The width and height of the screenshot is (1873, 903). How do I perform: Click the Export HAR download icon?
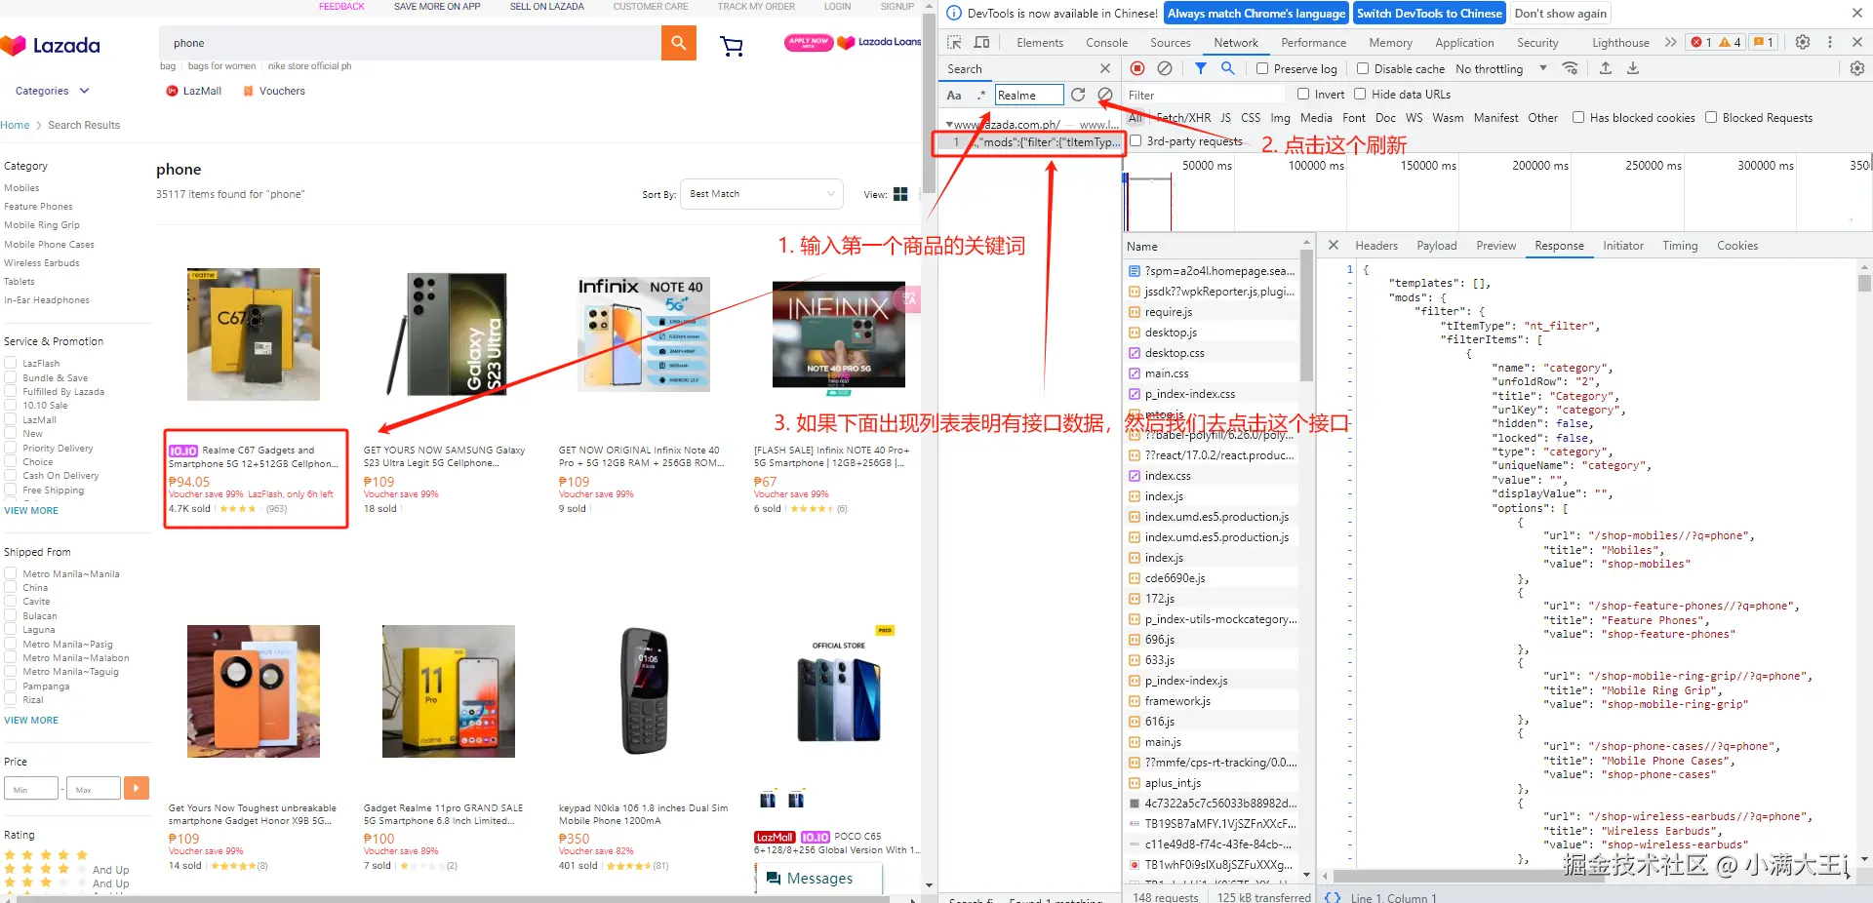[x=1633, y=68]
